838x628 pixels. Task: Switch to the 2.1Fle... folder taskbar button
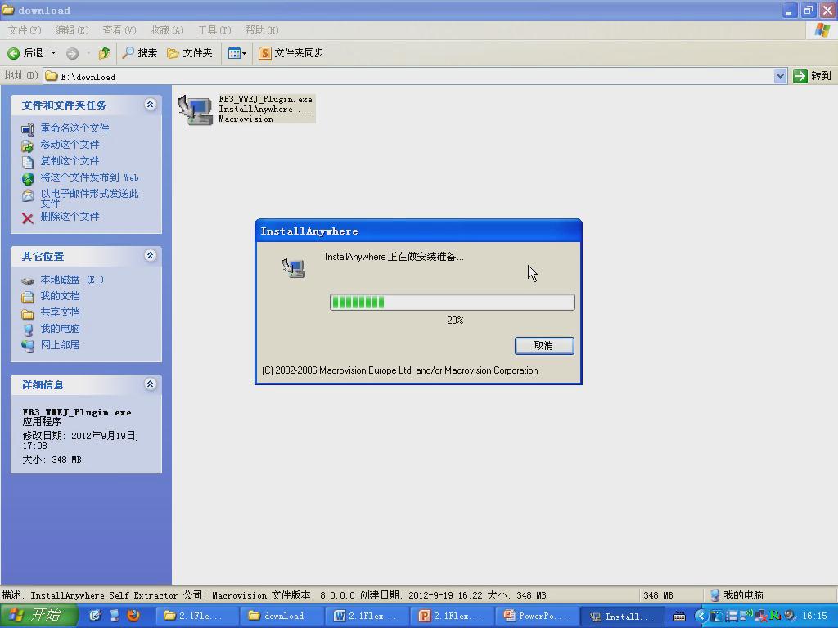[x=196, y=616]
